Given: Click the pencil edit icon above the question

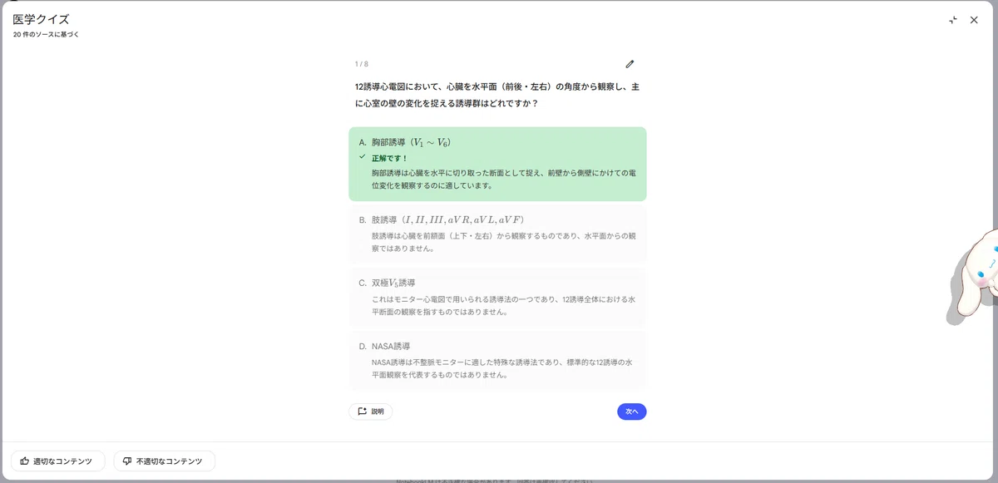Looking at the screenshot, I should [630, 64].
